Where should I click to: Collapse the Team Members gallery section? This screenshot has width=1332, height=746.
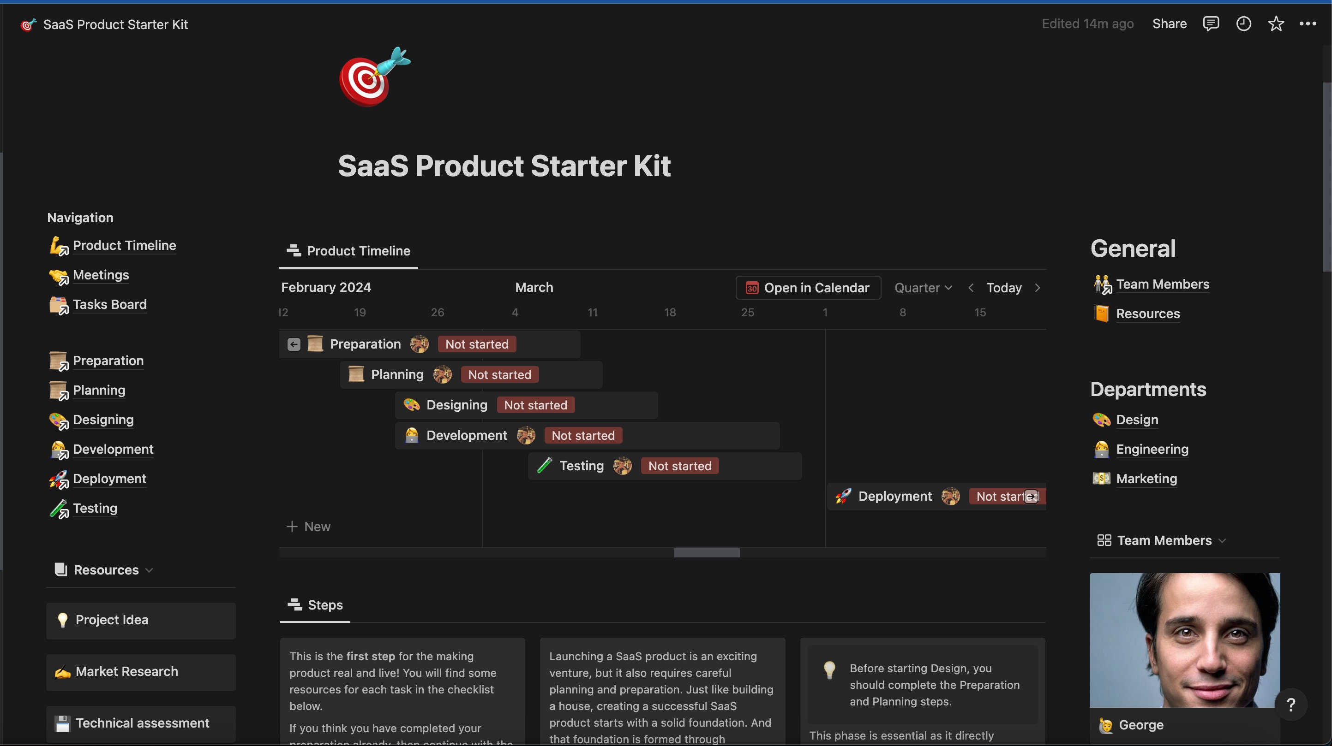point(1222,540)
